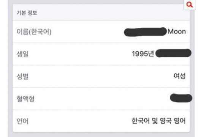Select the 성별 row label
The width and height of the screenshot is (204, 137).
22,76
